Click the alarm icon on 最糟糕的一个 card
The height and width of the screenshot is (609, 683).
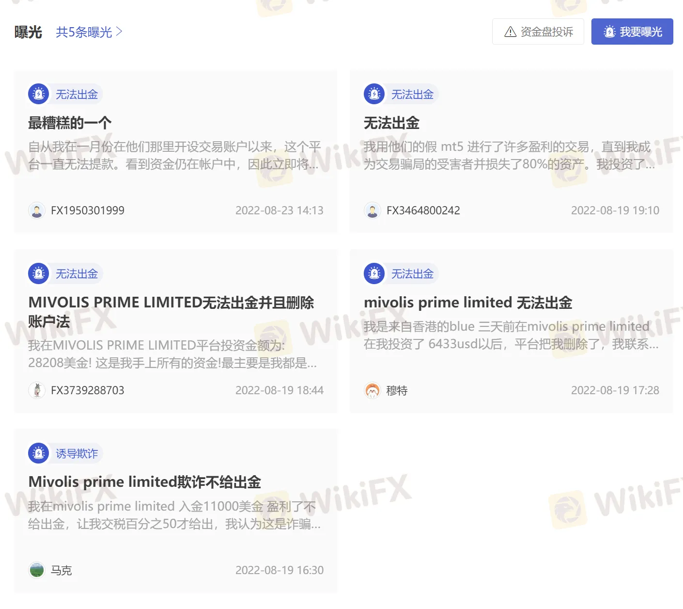pos(38,94)
